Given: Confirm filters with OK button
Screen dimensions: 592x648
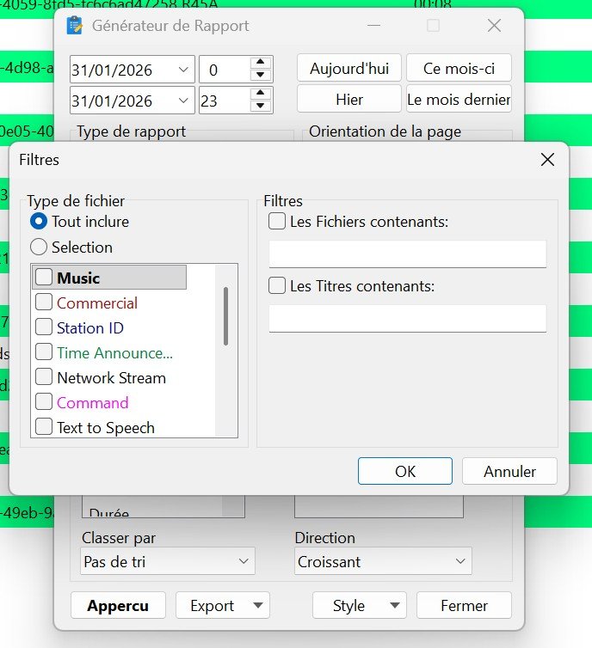Looking at the screenshot, I should (x=404, y=471).
